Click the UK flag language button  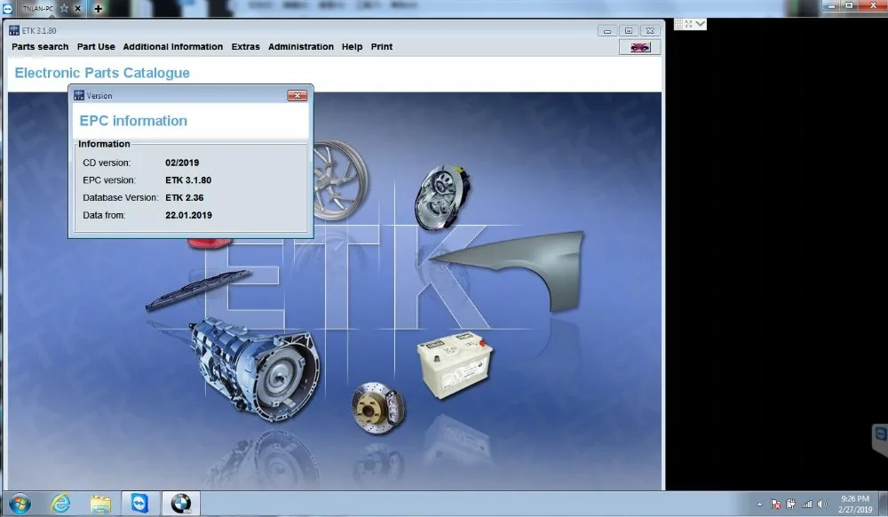coord(640,48)
